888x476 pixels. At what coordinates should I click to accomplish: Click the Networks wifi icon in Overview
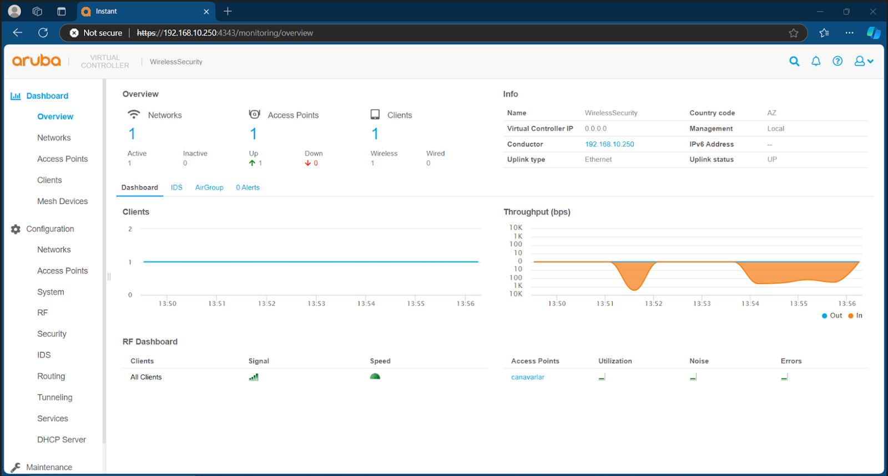click(134, 114)
